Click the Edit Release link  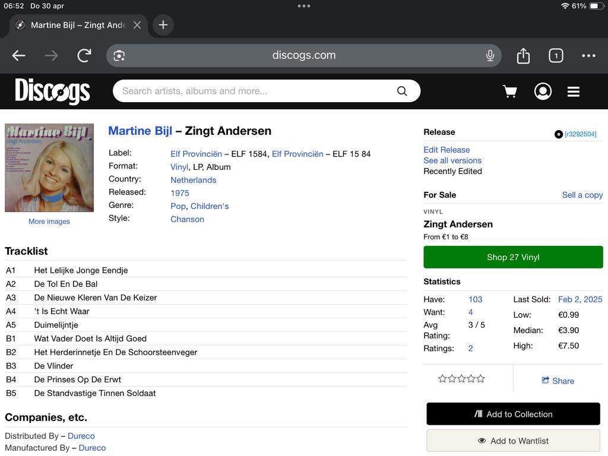(x=446, y=150)
